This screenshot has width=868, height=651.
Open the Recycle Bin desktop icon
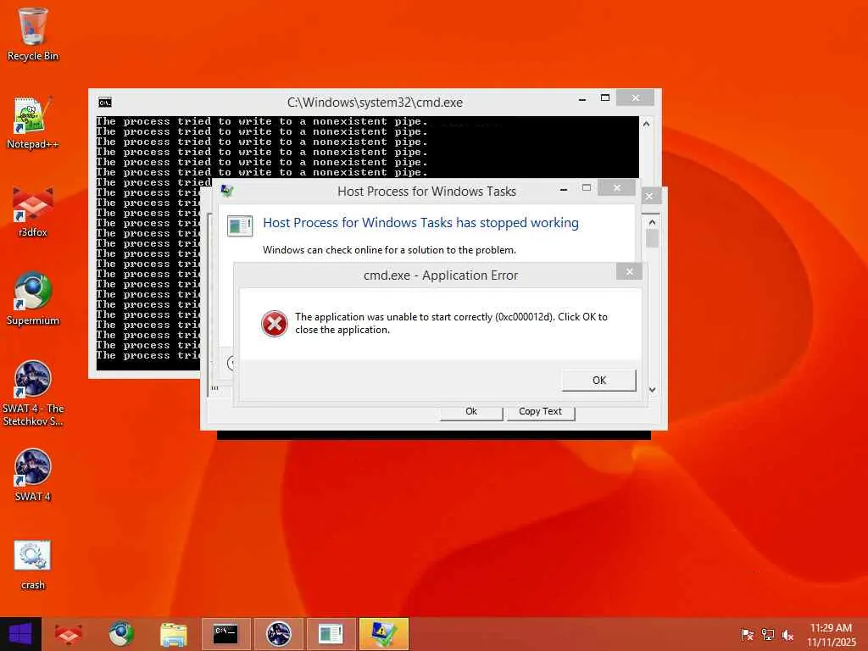pos(33,33)
